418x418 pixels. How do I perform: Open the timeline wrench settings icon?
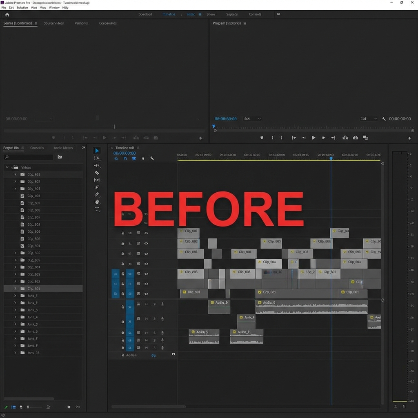pyautogui.click(x=152, y=158)
